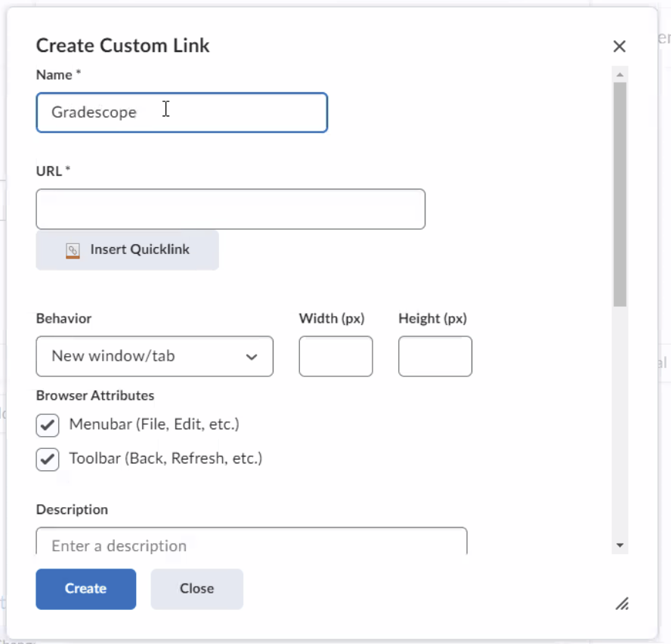Click the dialog resize handle icon
This screenshot has height=644, width=671.
click(622, 604)
